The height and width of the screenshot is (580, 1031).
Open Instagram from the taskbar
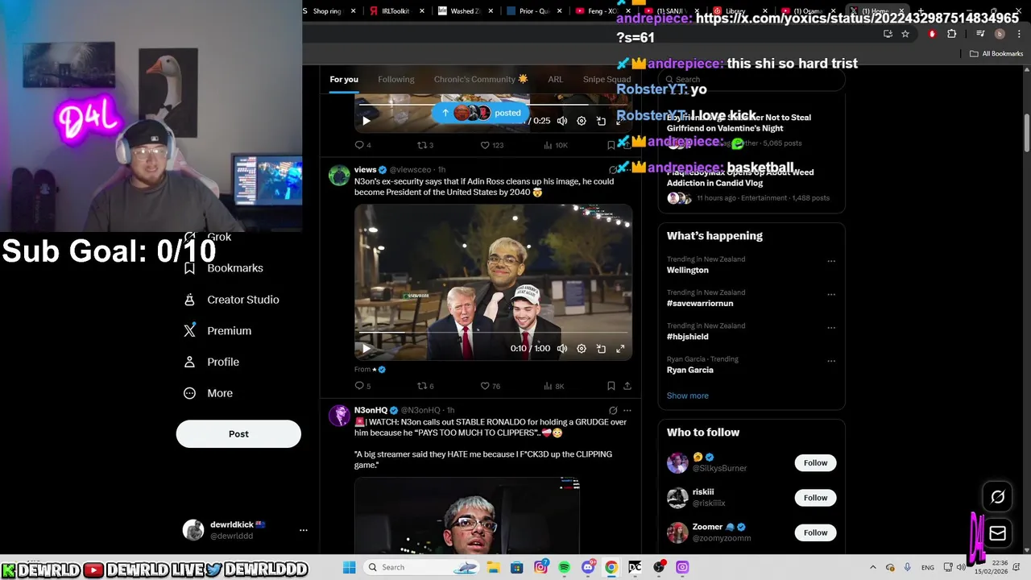click(540, 567)
